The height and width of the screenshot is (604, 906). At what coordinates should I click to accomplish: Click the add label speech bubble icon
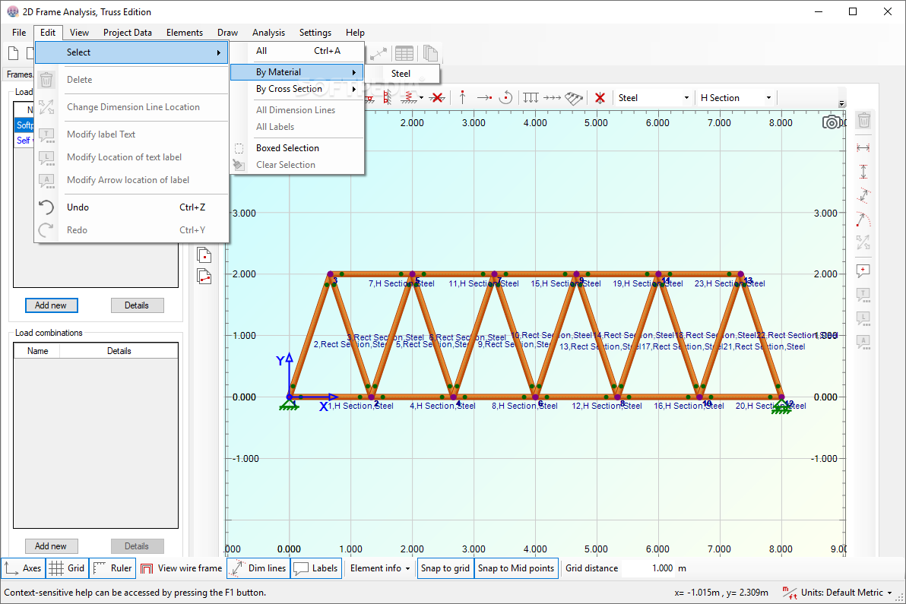coord(863,271)
